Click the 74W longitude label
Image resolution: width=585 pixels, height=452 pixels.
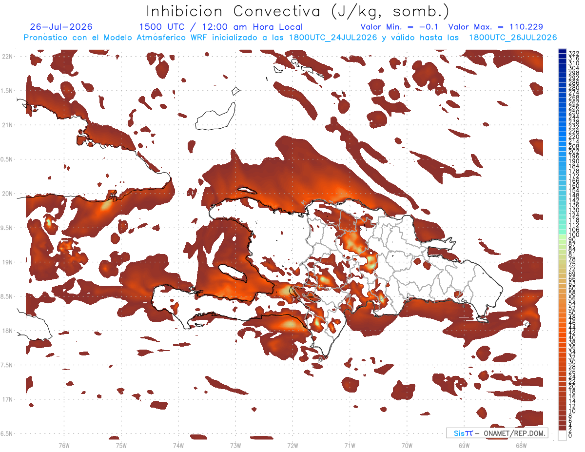coord(178,445)
